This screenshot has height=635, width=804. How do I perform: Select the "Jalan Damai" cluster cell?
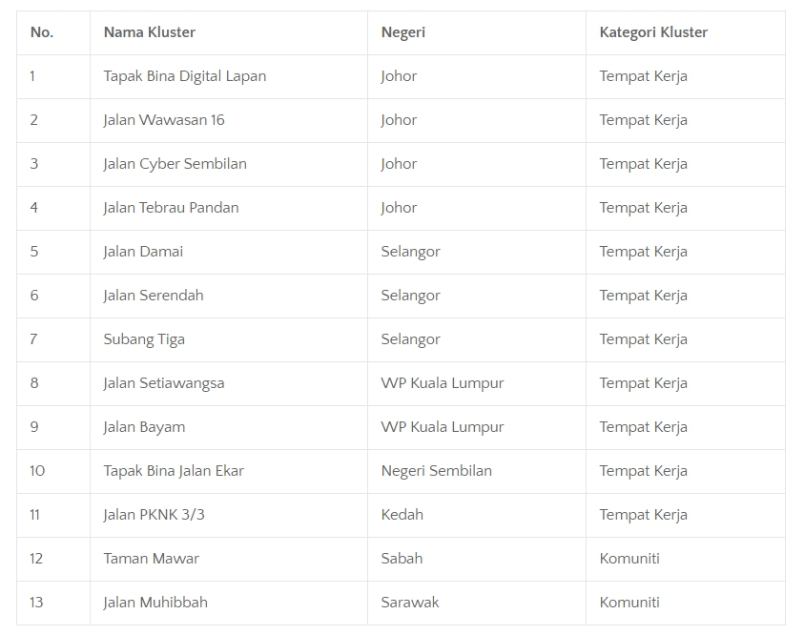pos(144,252)
